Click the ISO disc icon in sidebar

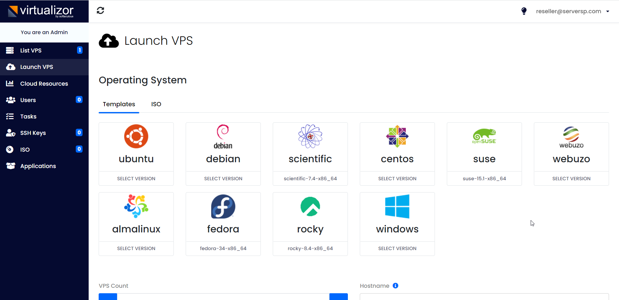click(x=10, y=149)
